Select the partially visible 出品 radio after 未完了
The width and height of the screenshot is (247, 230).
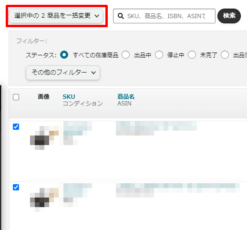click(225, 55)
